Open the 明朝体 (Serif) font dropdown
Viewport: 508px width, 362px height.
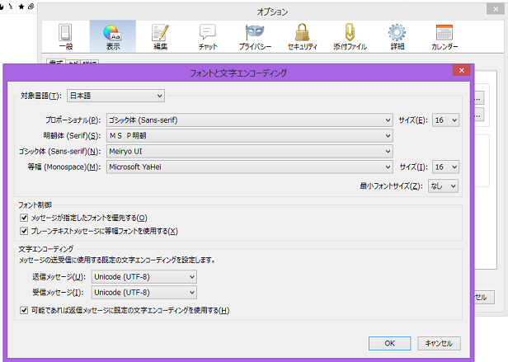[x=249, y=135]
